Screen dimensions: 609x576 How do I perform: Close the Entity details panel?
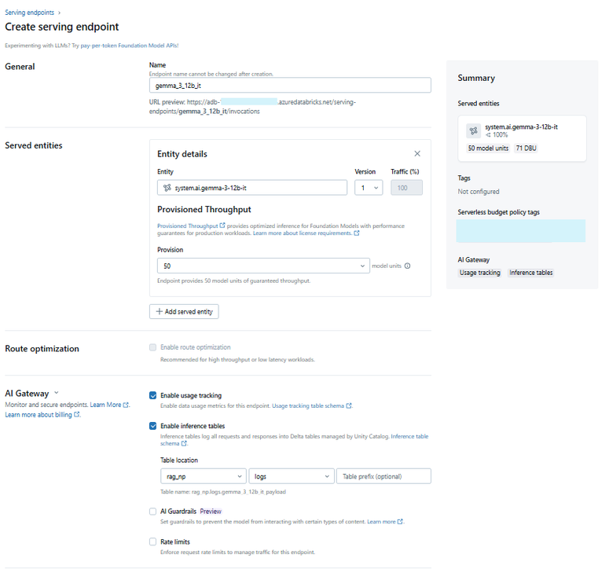click(417, 154)
